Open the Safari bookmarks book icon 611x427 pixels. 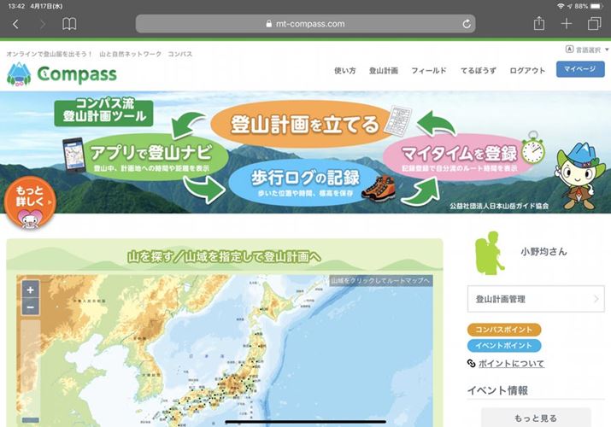(x=69, y=24)
